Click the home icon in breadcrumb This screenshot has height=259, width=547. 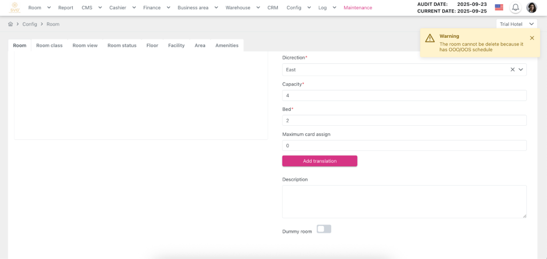[x=11, y=24]
